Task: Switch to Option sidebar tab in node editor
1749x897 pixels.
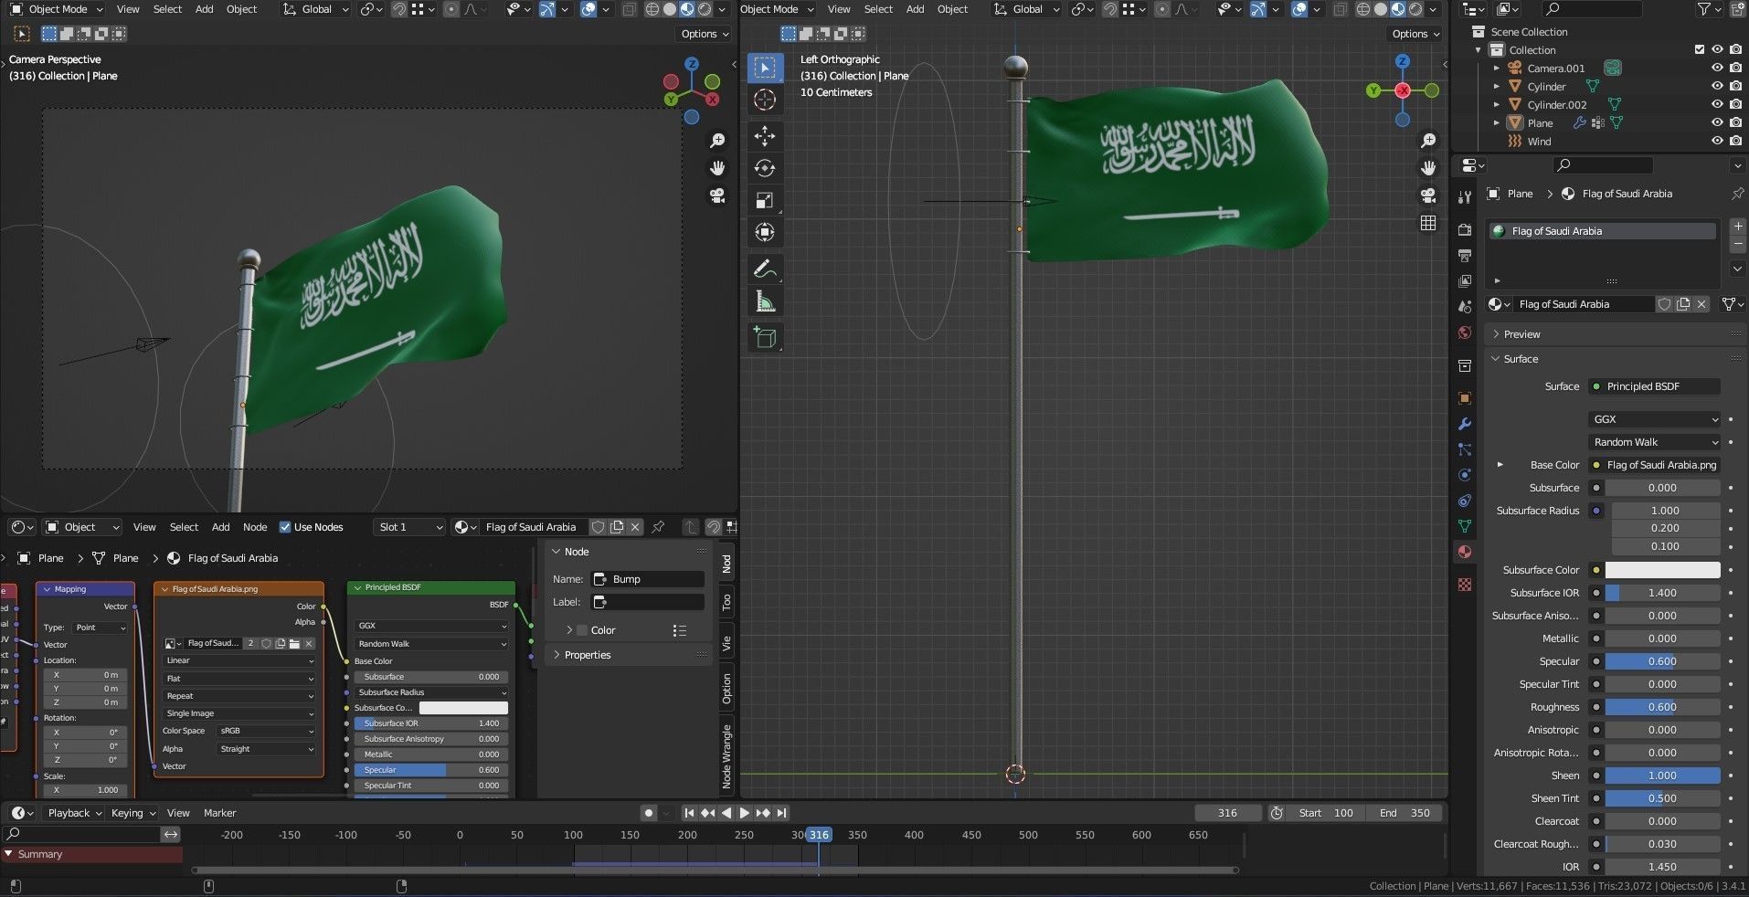Action: coord(726,688)
